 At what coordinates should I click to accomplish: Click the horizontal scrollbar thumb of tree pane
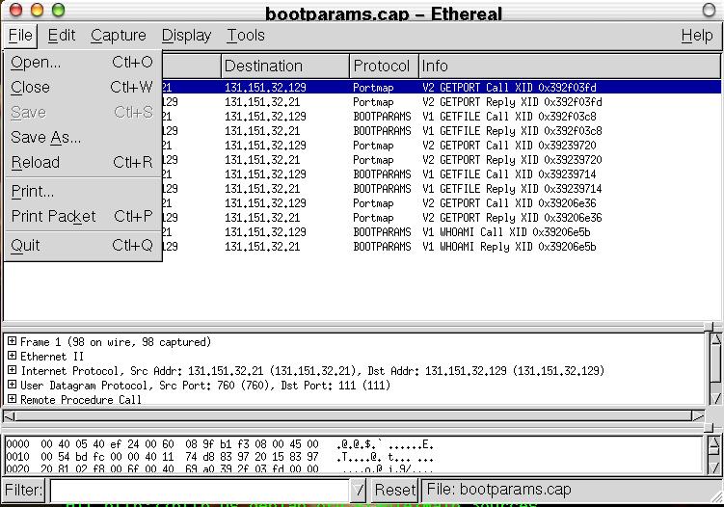pos(353,416)
